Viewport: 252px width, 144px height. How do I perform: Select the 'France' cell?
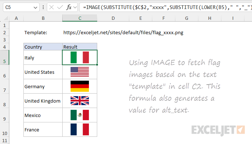tap(43, 130)
